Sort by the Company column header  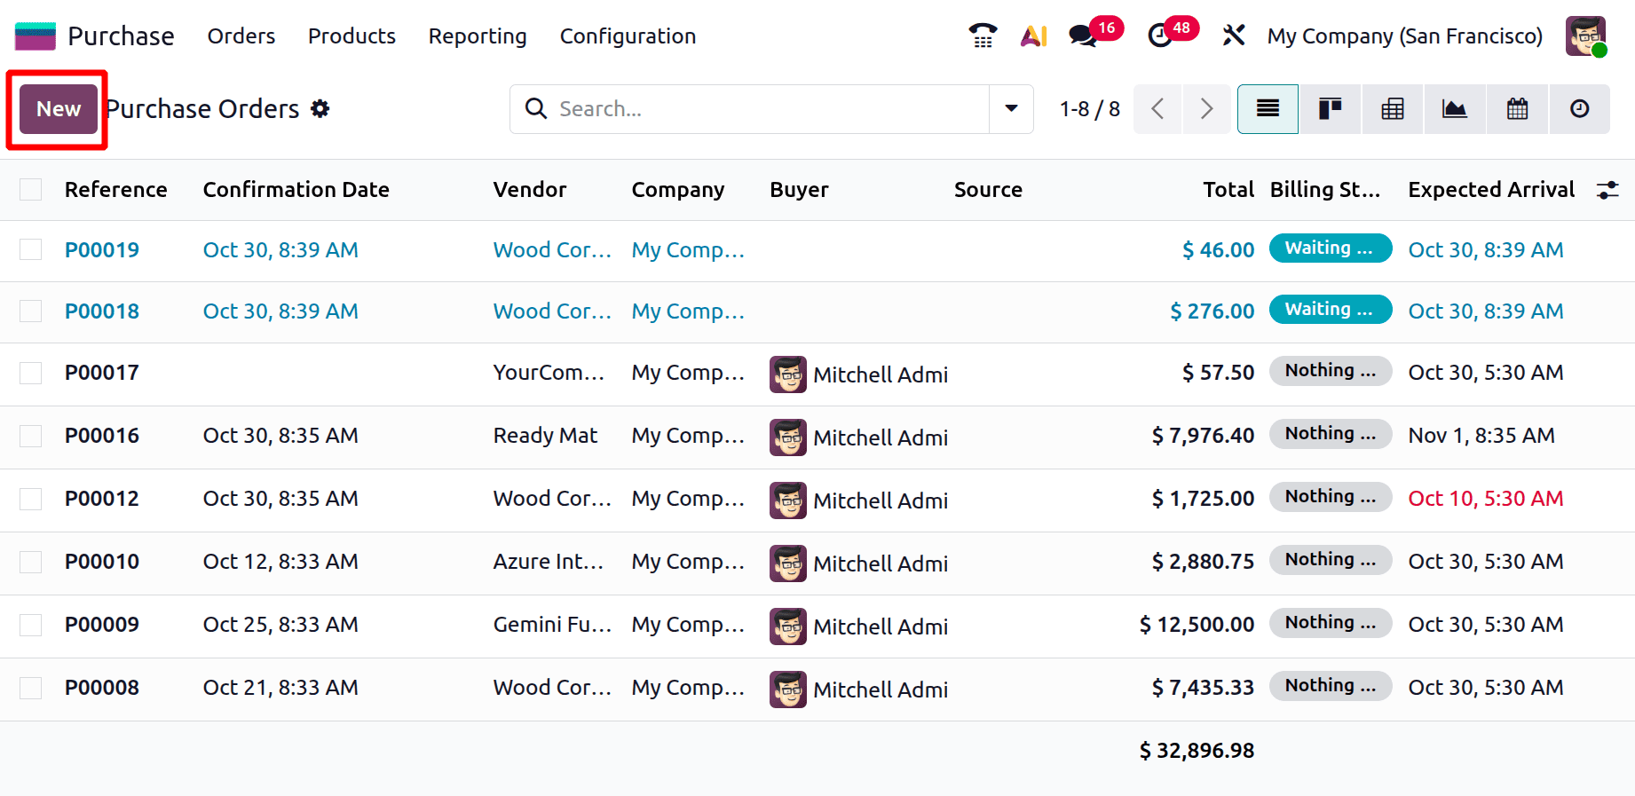click(x=678, y=190)
